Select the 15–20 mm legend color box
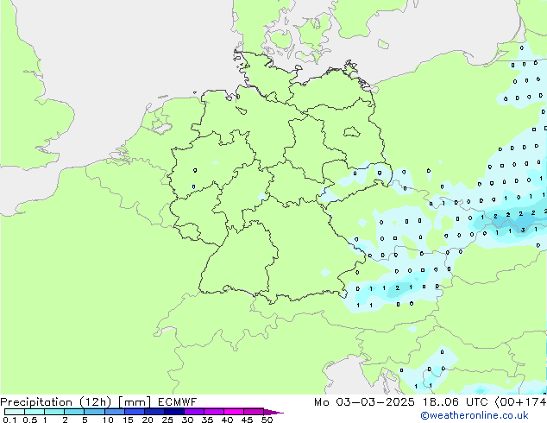The height and width of the screenshot is (423, 547). point(134,412)
